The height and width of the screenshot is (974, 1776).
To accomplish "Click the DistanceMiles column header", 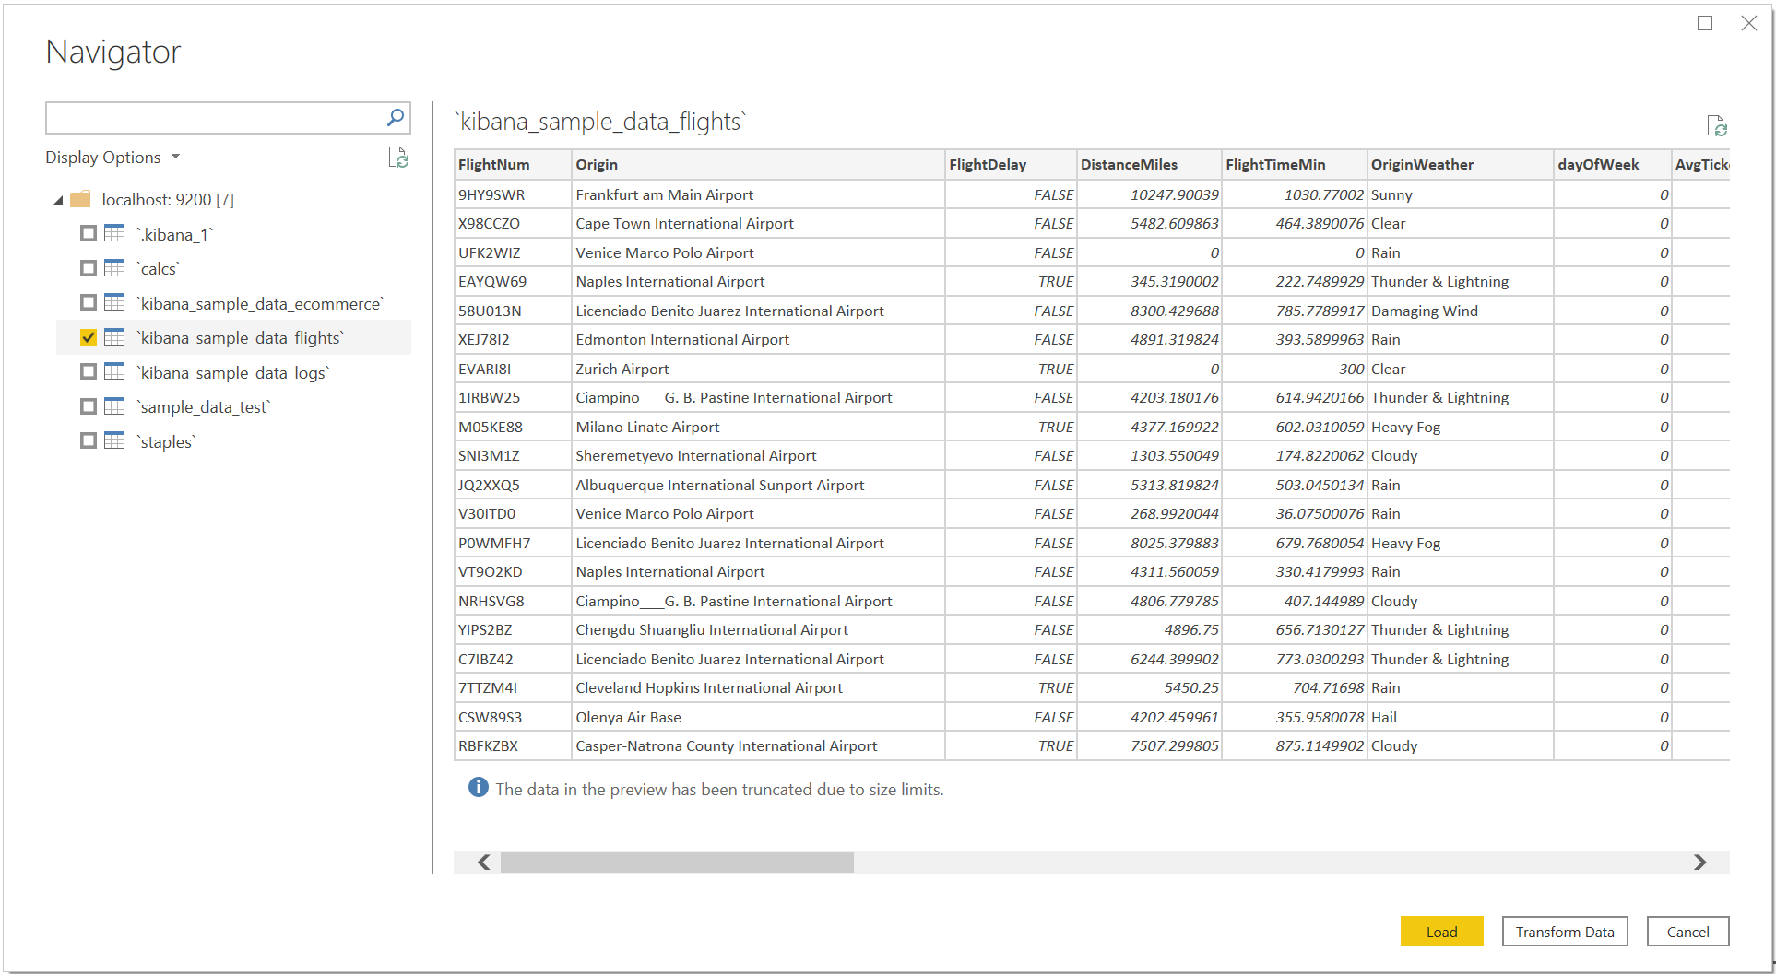I will pos(1149,164).
